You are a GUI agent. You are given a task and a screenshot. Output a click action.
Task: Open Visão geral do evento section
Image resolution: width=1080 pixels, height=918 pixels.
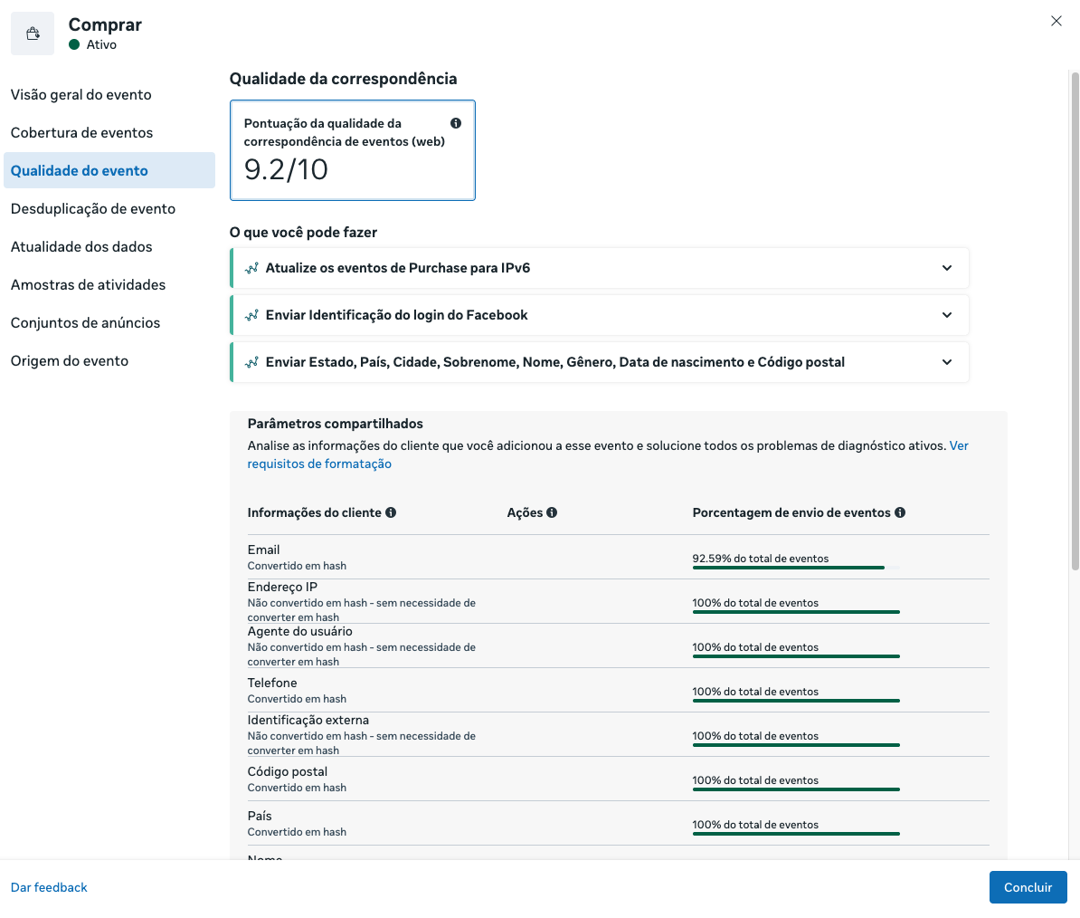81,94
